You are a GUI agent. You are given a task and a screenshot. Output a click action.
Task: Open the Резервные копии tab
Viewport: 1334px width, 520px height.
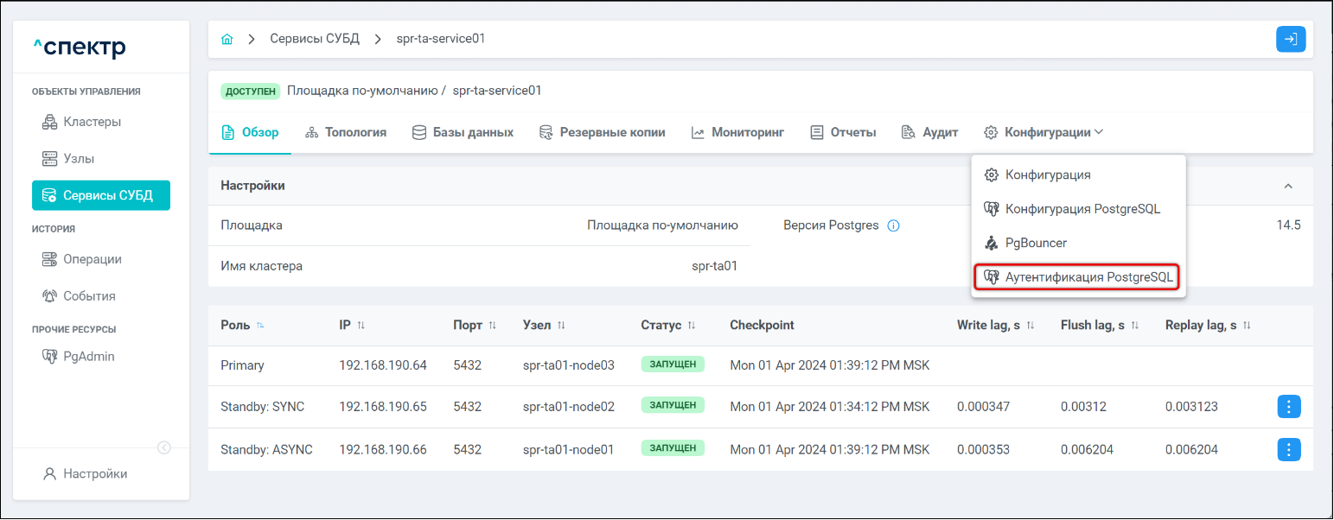click(603, 132)
